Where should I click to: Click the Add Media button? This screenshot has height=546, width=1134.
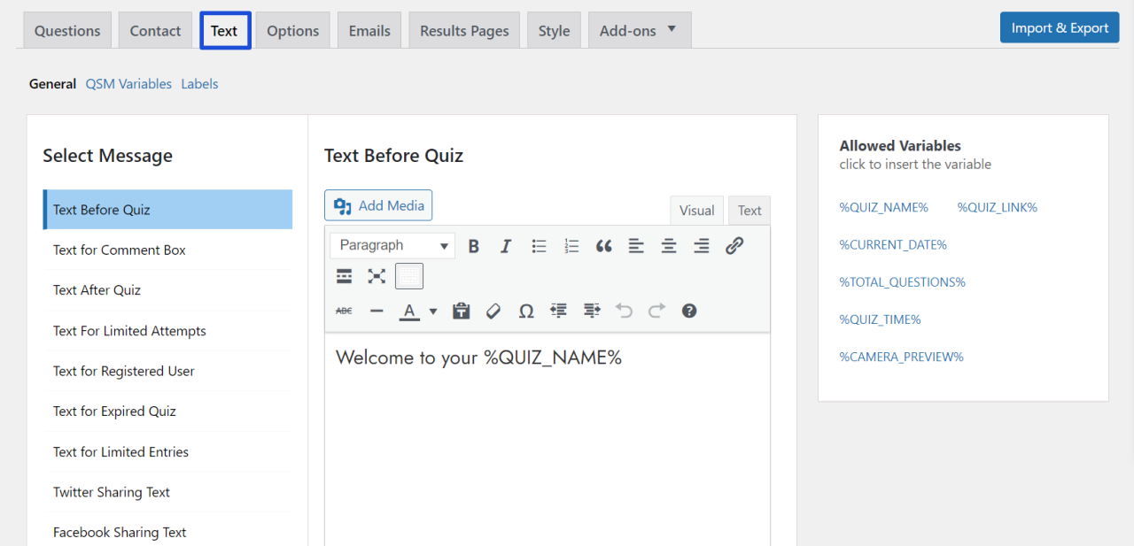click(x=378, y=205)
